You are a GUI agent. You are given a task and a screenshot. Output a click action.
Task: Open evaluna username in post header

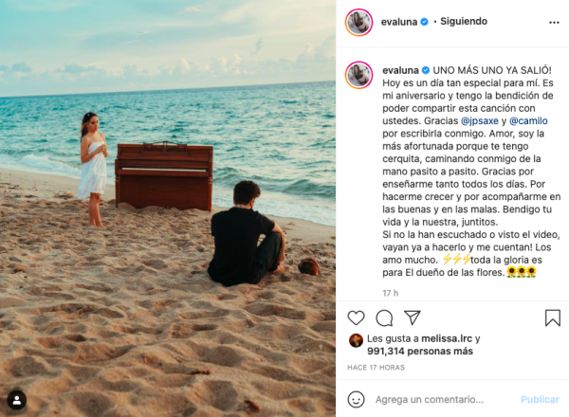point(399,22)
